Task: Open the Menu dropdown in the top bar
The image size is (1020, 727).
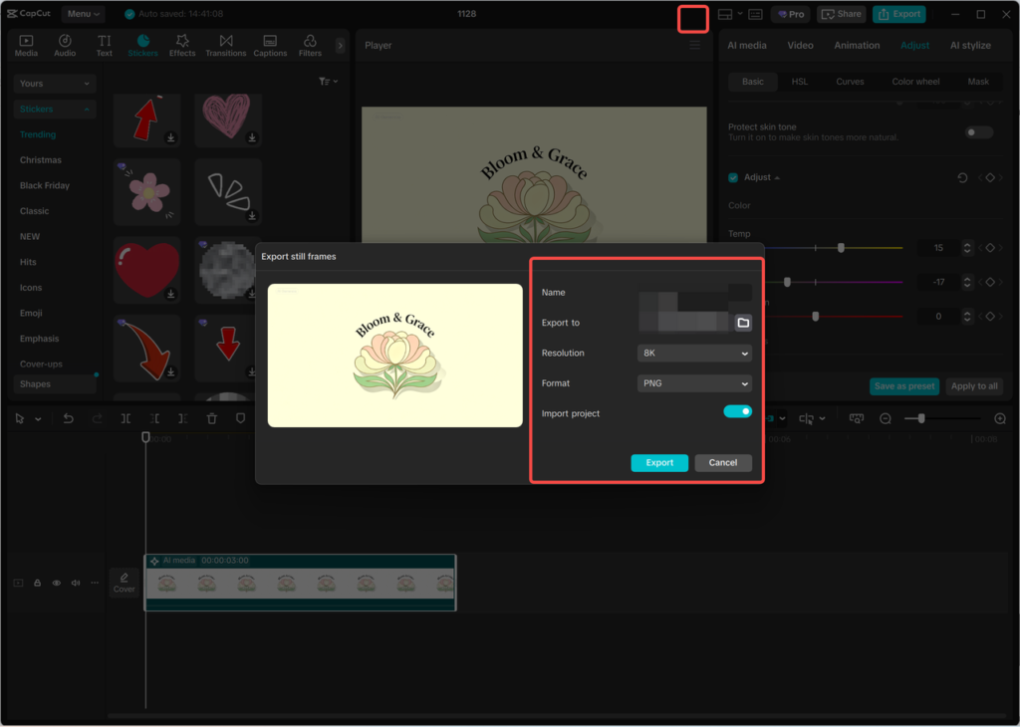Action: tap(83, 13)
